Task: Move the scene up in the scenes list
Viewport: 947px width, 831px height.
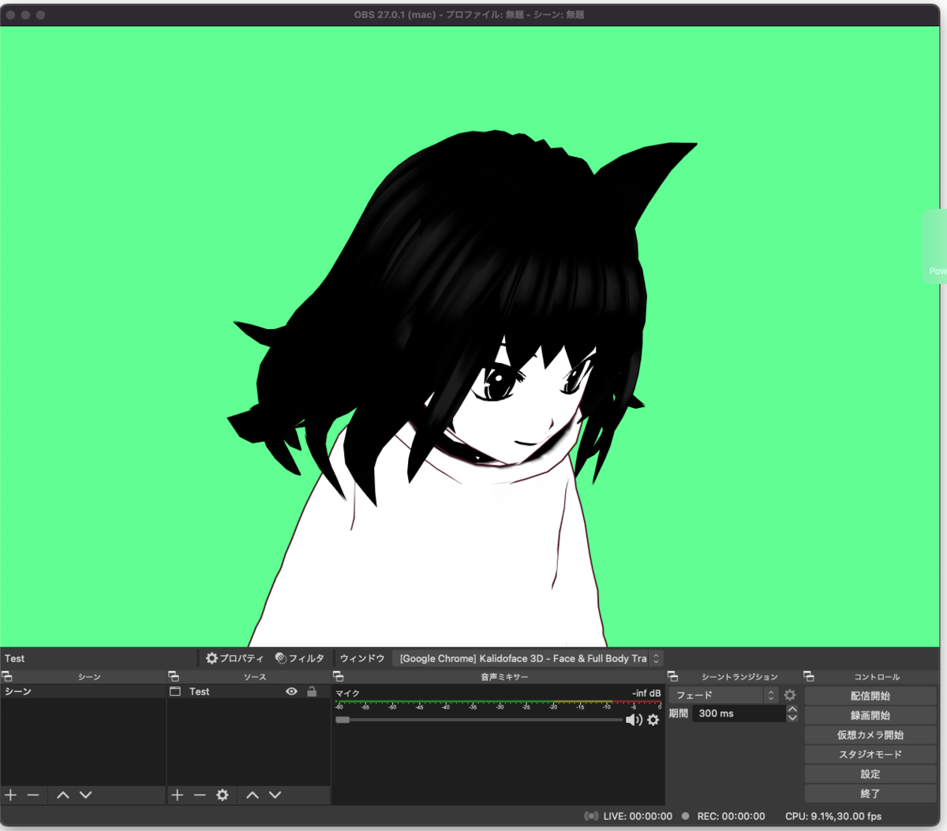Action: coord(63,795)
